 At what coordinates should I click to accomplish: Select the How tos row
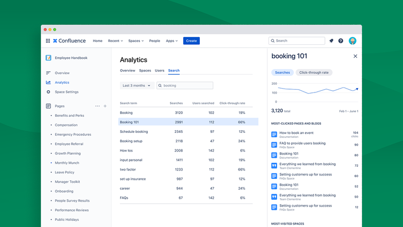[186, 151]
